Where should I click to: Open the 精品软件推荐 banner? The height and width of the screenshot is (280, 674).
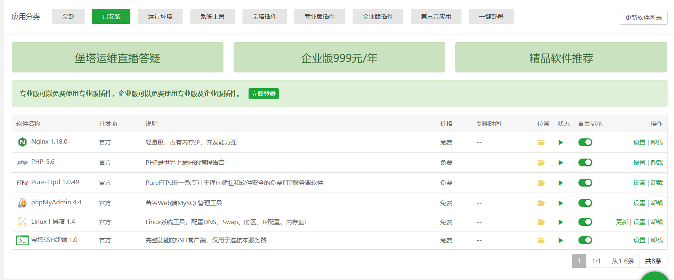click(x=561, y=57)
